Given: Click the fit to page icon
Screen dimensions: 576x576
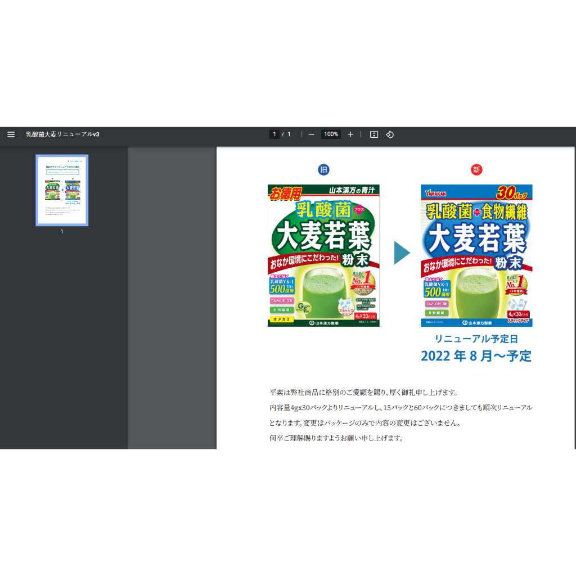Looking at the screenshot, I should pyautogui.click(x=373, y=134).
